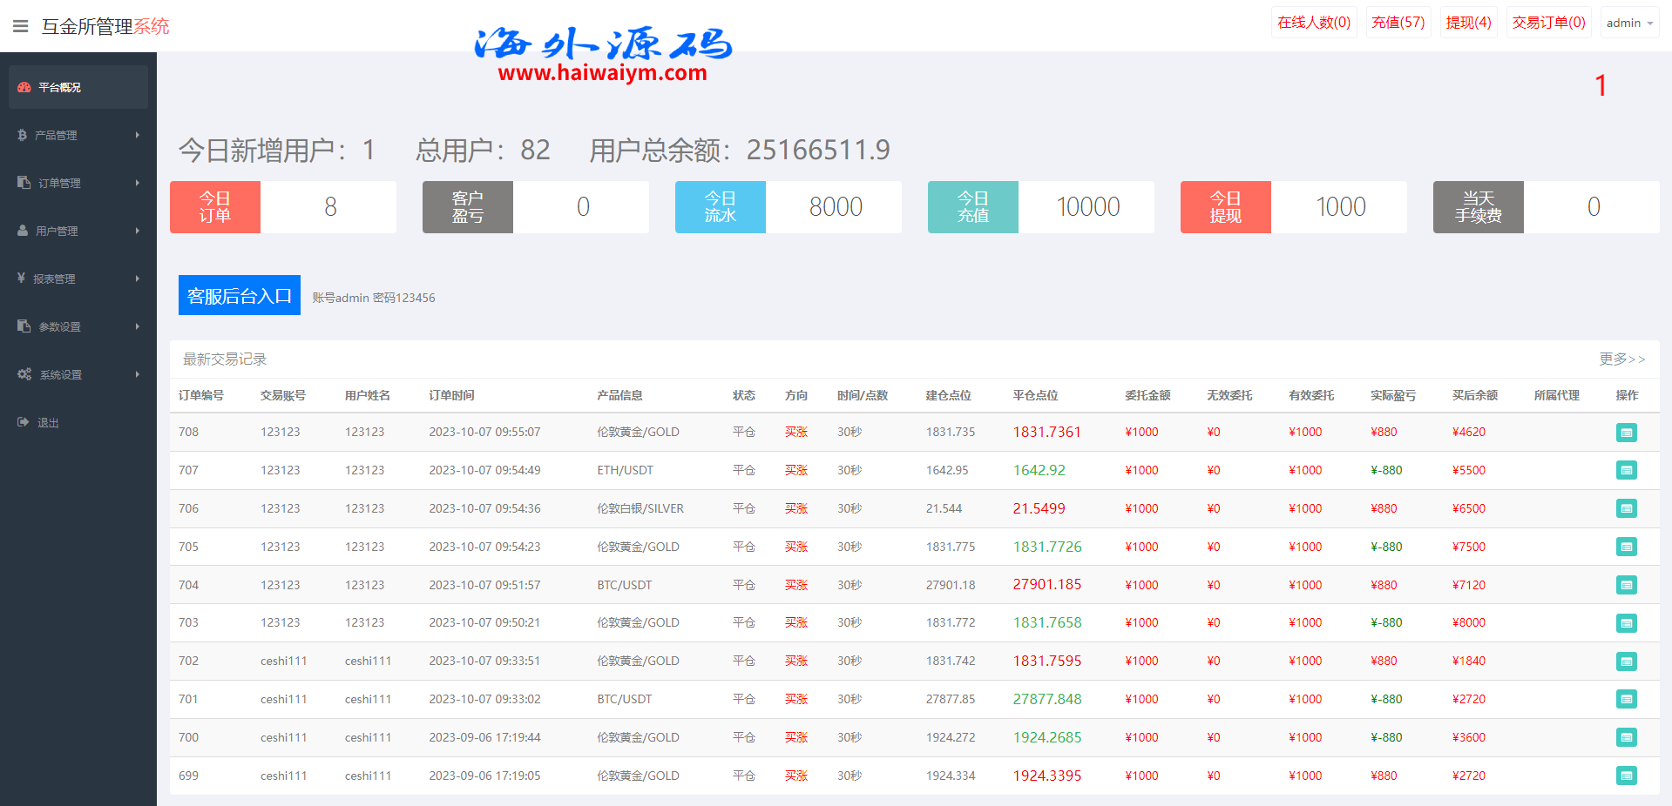Click the hamburger menu icon in header
This screenshot has width=1672, height=806.
(20, 26)
